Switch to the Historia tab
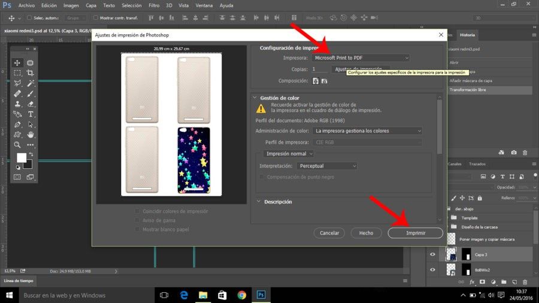This screenshot has width=539, height=303. tap(467, 35)
